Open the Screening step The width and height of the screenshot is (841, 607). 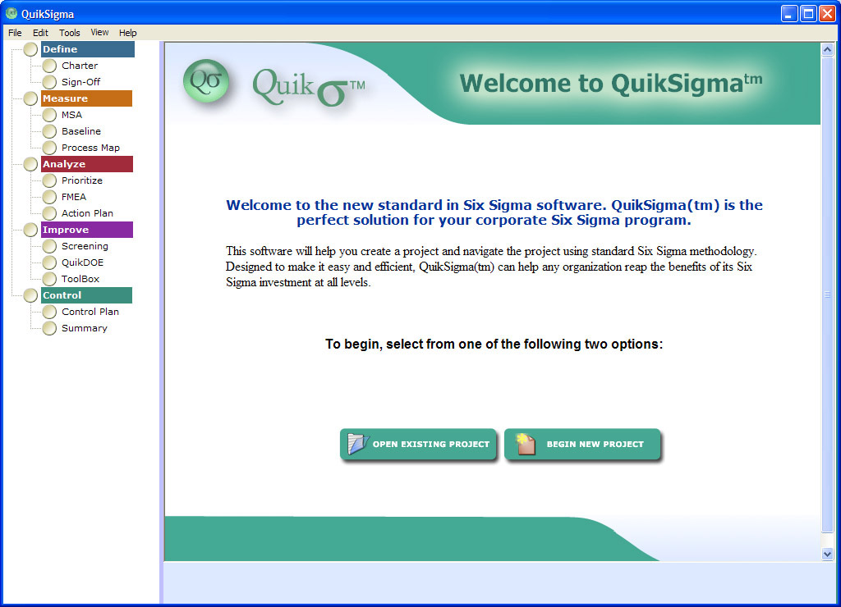[85, 246]
